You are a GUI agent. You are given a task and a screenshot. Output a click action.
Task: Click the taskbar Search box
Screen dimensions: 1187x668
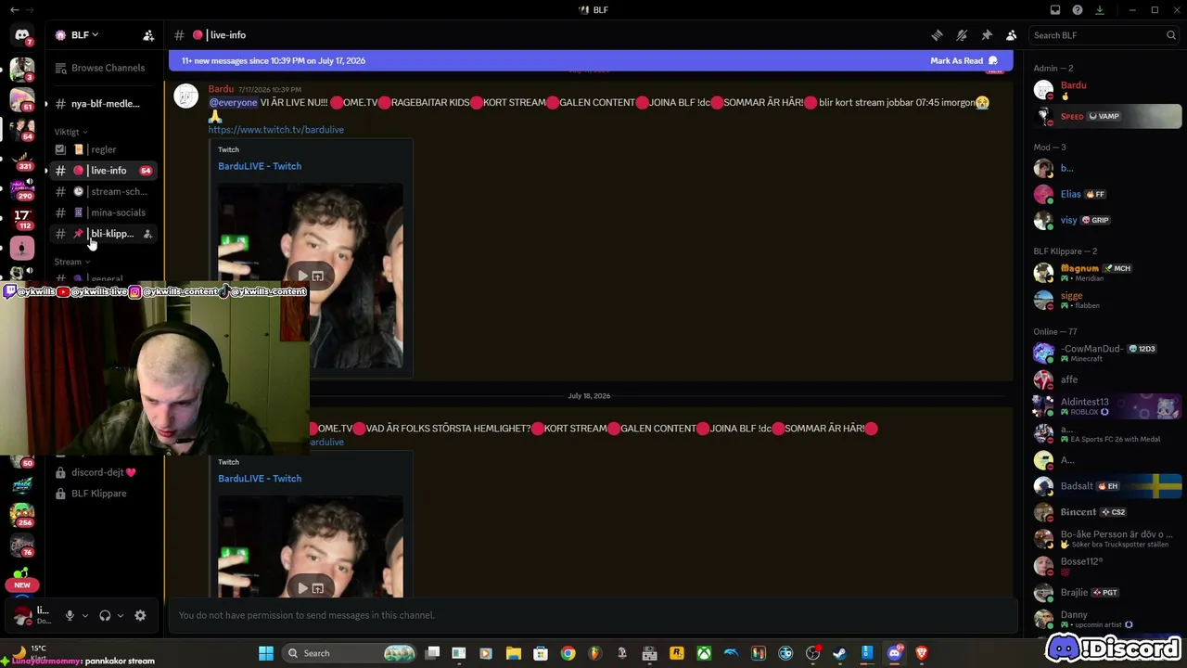point(349,653)
